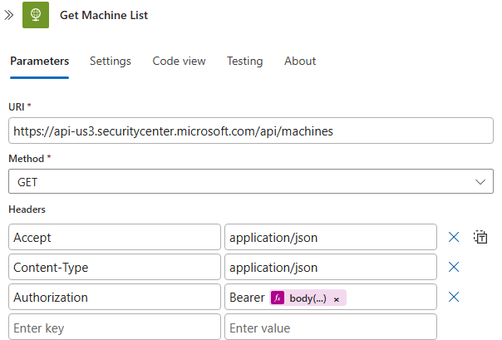Switch headers to text mode icon
Viewport: 502px width, 340px height.
(x=480, y=238)
